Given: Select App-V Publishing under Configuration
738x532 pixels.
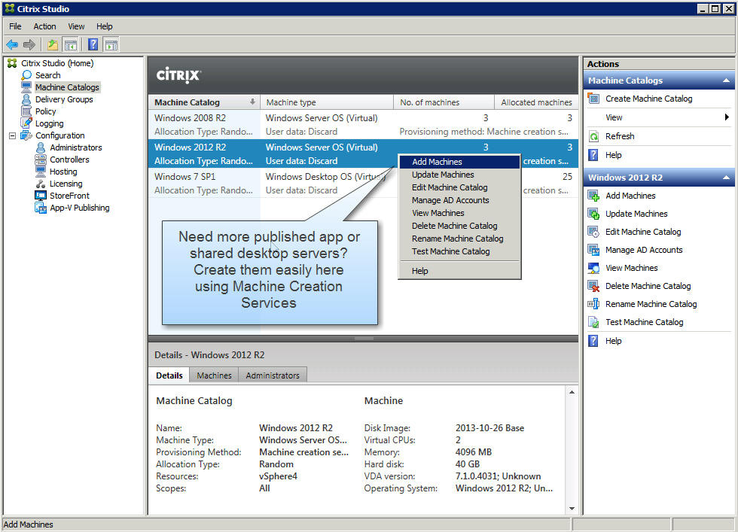Looking at the screenshot, I should (x=80, y=208).
